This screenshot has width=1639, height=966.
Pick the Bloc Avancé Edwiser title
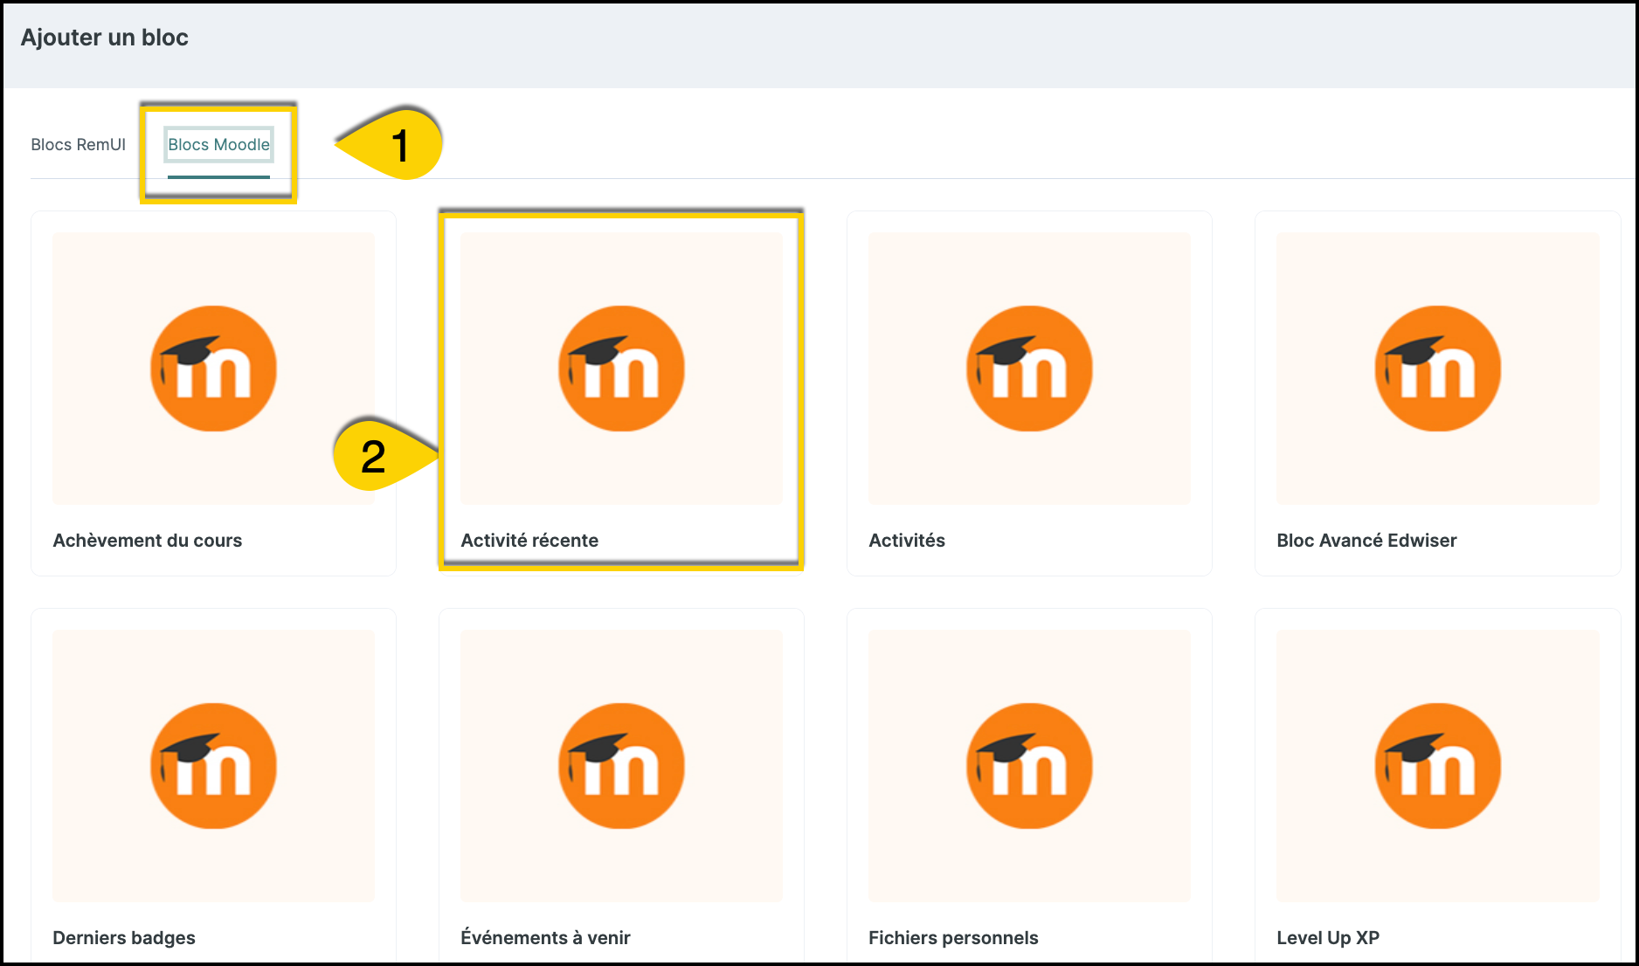tap(1366, 541)
